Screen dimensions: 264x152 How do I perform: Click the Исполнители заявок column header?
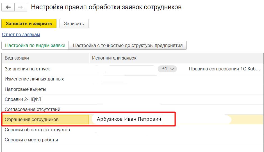tap(176, 58)
